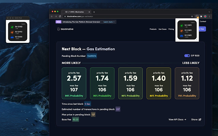Open View API Docs link
The width and height of the screenshot is (218, 136).
[x=177, y=119]
